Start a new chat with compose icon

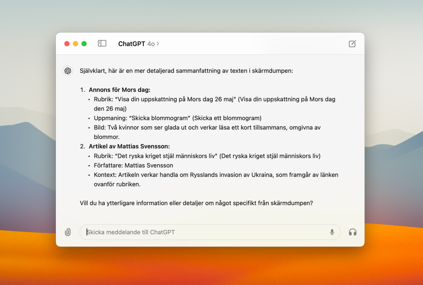tap(352, 44)
